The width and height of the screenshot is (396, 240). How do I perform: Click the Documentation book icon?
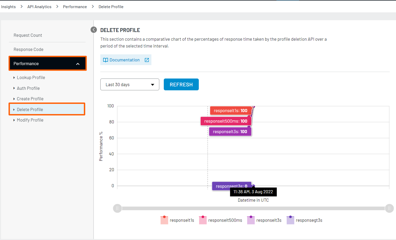pos(106,60)
